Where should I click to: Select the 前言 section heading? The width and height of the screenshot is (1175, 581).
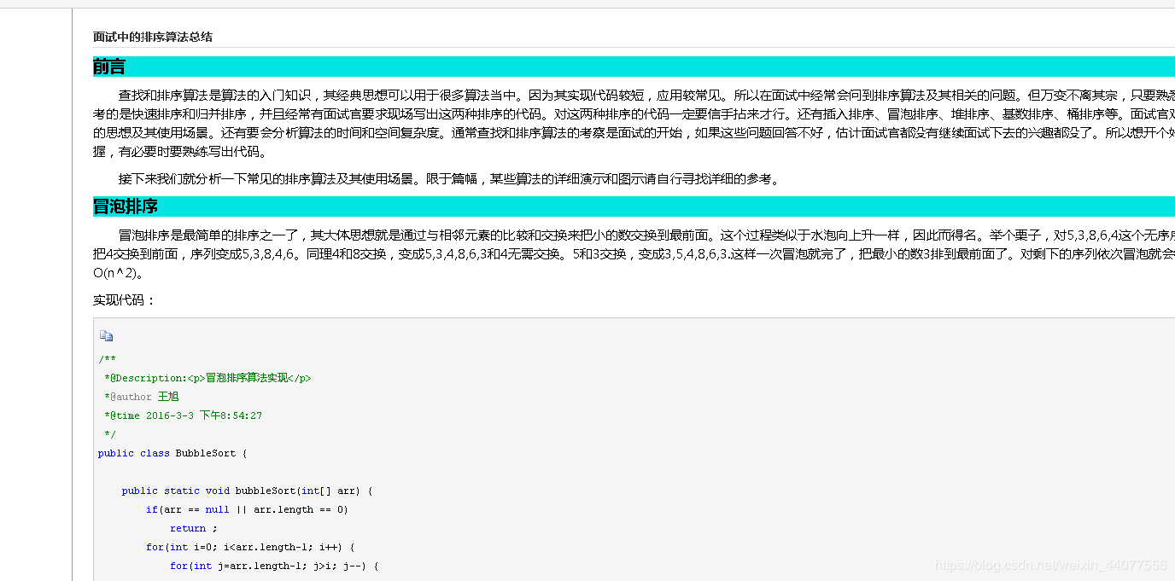click(x=108, y=67)
